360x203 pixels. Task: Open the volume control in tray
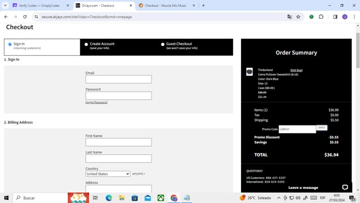point(298,198)
